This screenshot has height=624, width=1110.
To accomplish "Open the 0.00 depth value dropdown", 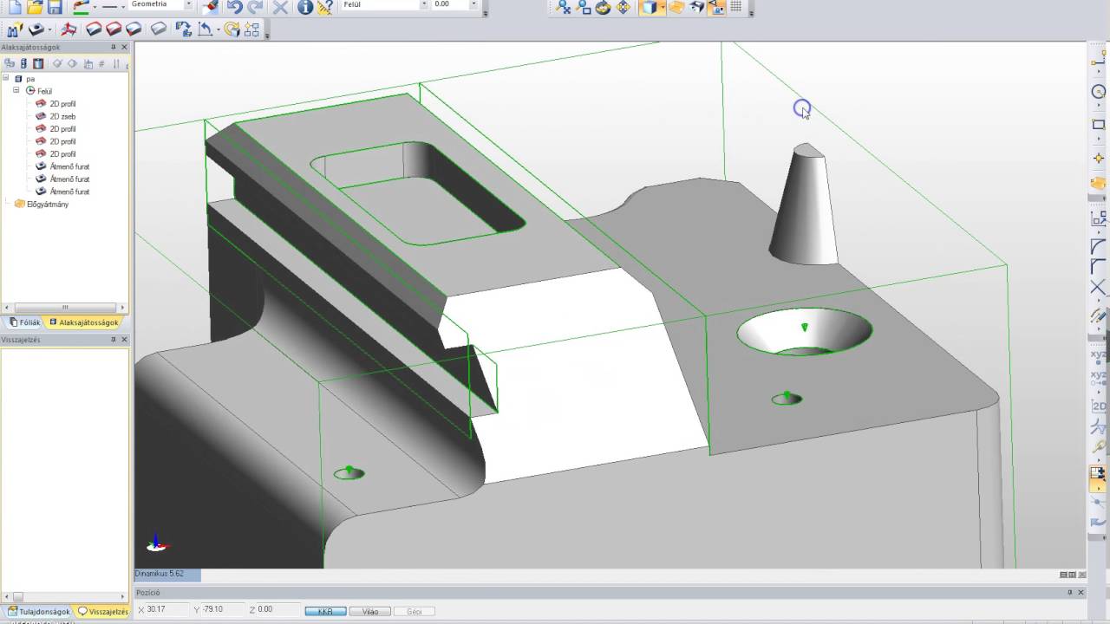I will [x=473, y=4].
